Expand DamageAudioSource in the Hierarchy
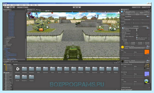This screenshot has height=93, width=154. (x=5, y=54)
